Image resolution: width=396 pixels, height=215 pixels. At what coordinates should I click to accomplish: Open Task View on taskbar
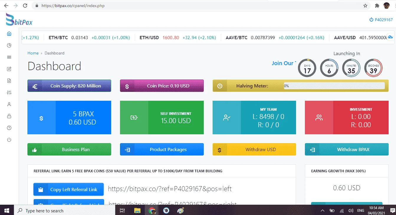pyautogui.click(x=122, y=211)
